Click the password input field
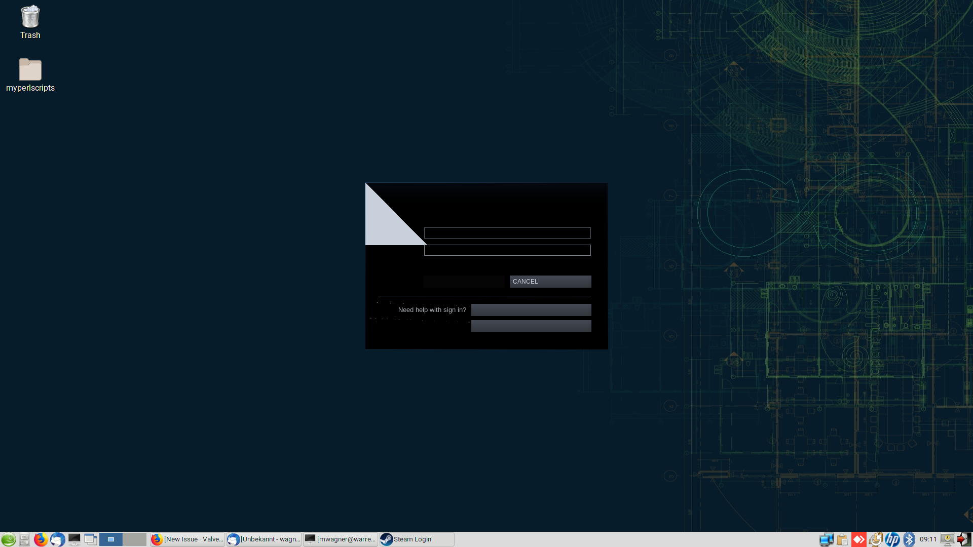The width and height of the screenshot is (973, 547). coord(507,250)
